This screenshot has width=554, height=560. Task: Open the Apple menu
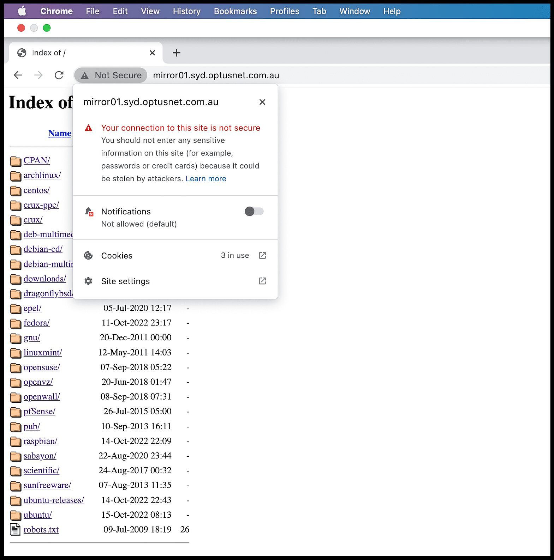(x=22, y=11)
